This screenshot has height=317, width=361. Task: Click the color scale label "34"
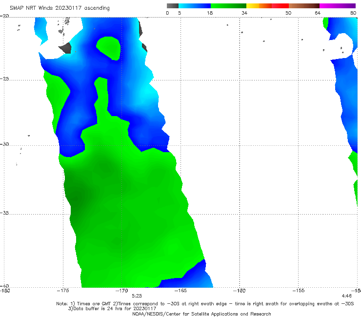coord(244,13)
